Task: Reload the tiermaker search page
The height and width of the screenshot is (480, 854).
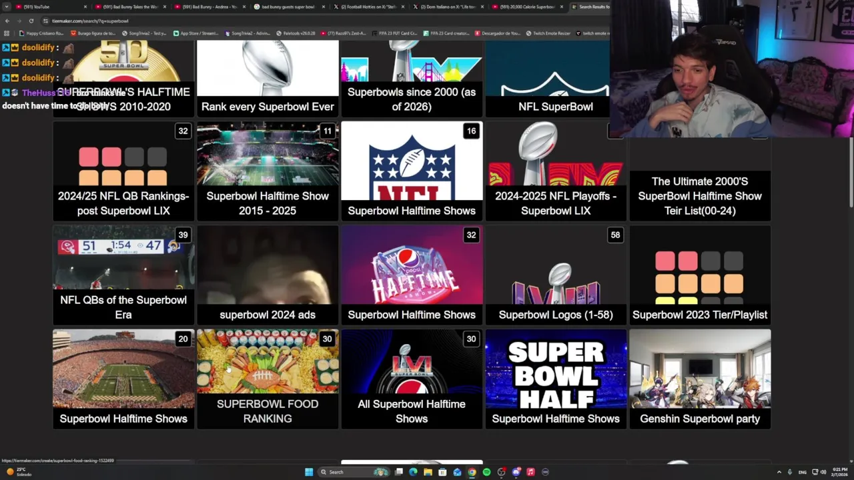Action: (x=31, y=21)
